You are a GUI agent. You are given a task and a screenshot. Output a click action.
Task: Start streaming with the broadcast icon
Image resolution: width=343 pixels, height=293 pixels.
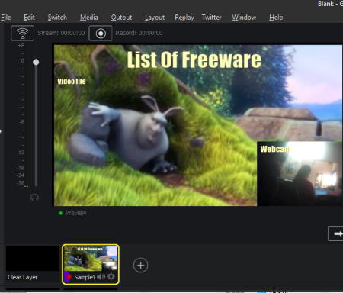(x=22, y=34)
